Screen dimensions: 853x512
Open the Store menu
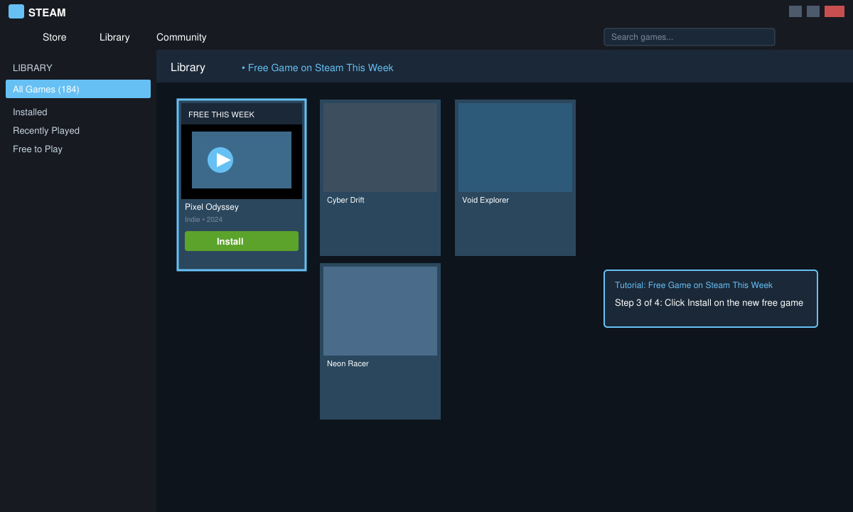pyautogui.click(x=55, y=37)
